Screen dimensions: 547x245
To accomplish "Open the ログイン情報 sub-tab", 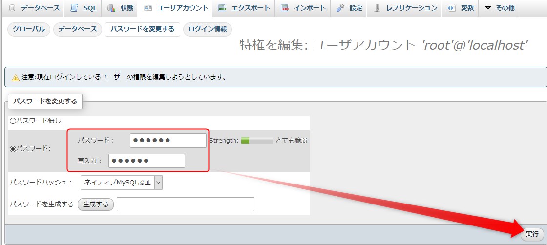I will 207,29.
